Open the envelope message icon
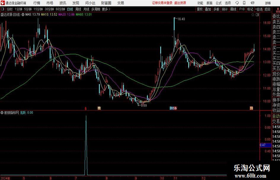Screen dimensions: 280x180 tap(252, 3)
